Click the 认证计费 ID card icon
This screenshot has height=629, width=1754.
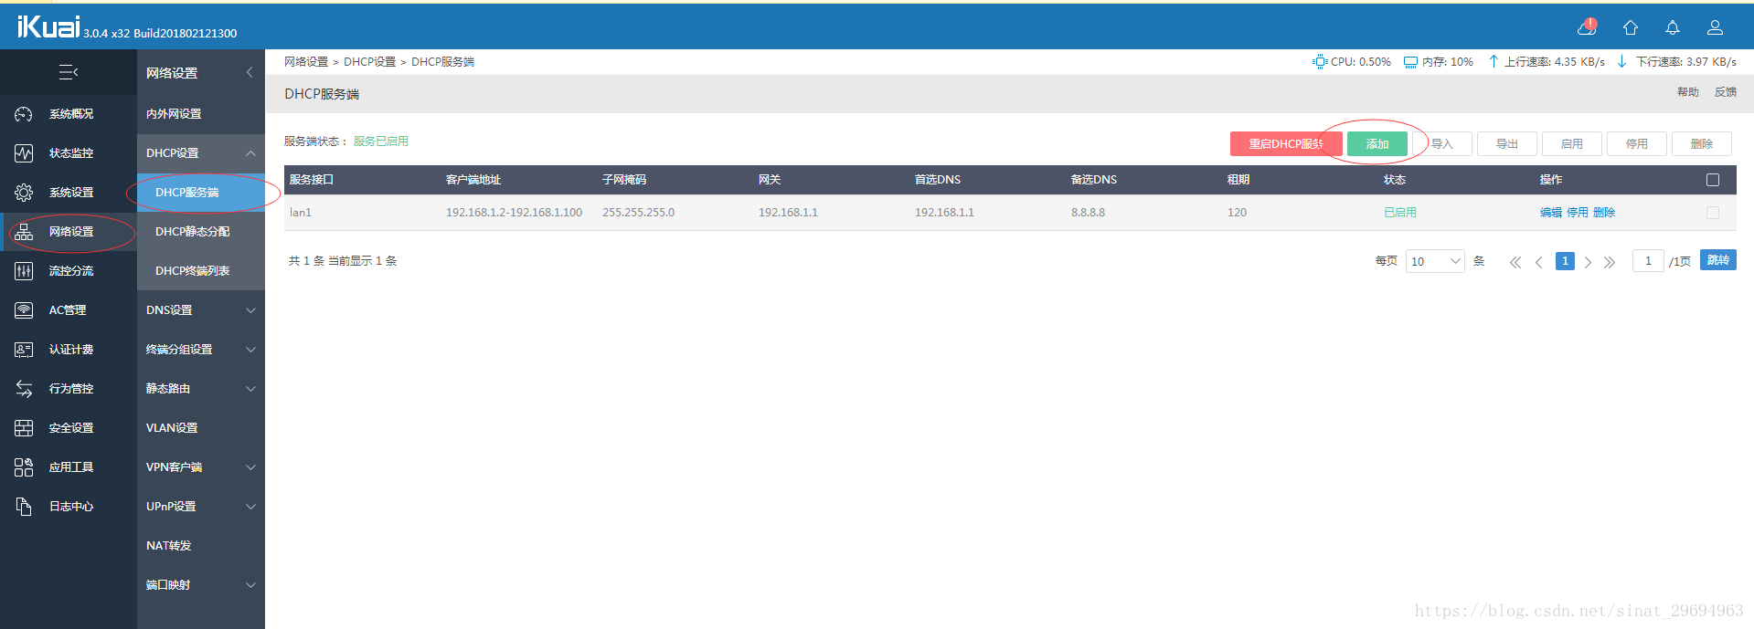coord(24,350)
